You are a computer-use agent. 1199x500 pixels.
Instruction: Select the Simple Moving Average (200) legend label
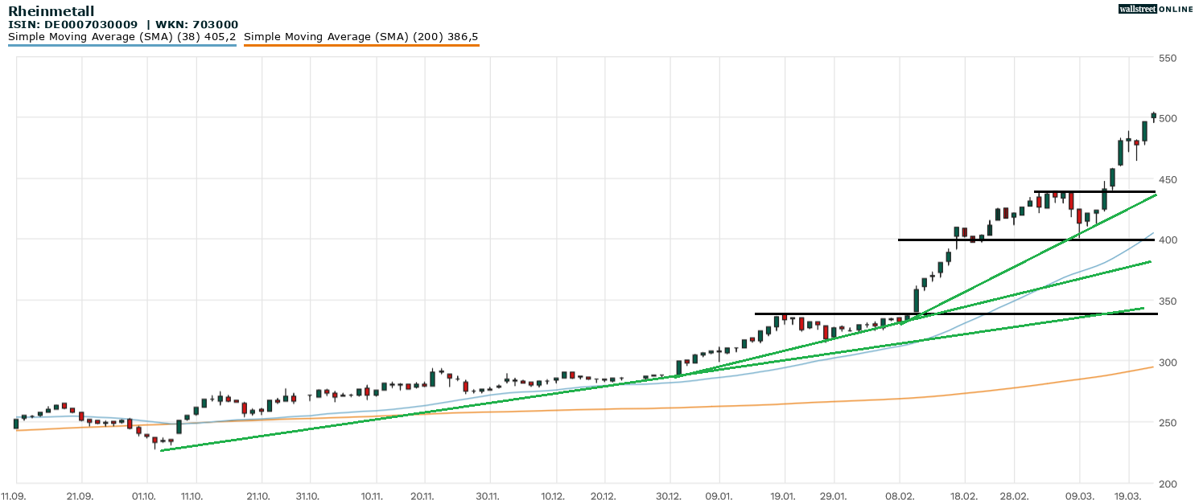(x=361, y=37)
